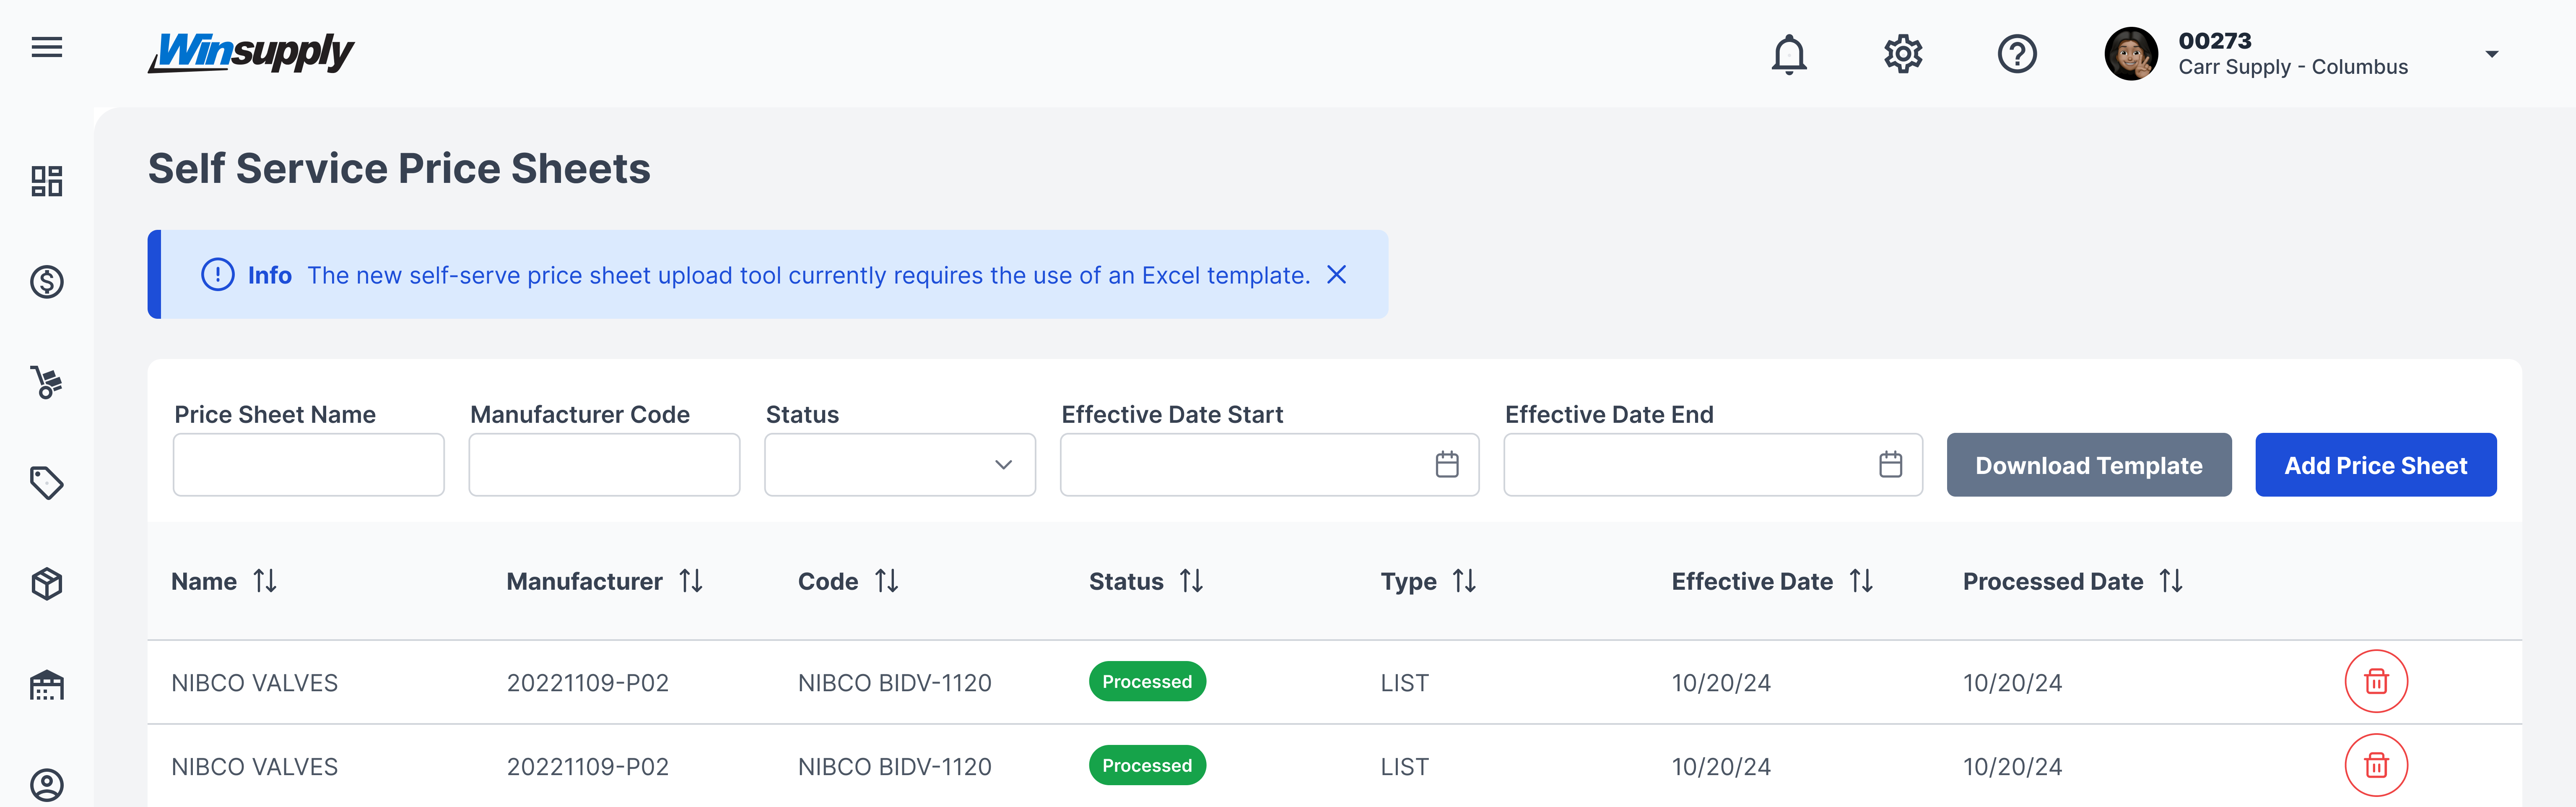This screenshot has height=807, width=2576.
Task: Click the price tag sidebar icon
Action: (x=46, y=483)
